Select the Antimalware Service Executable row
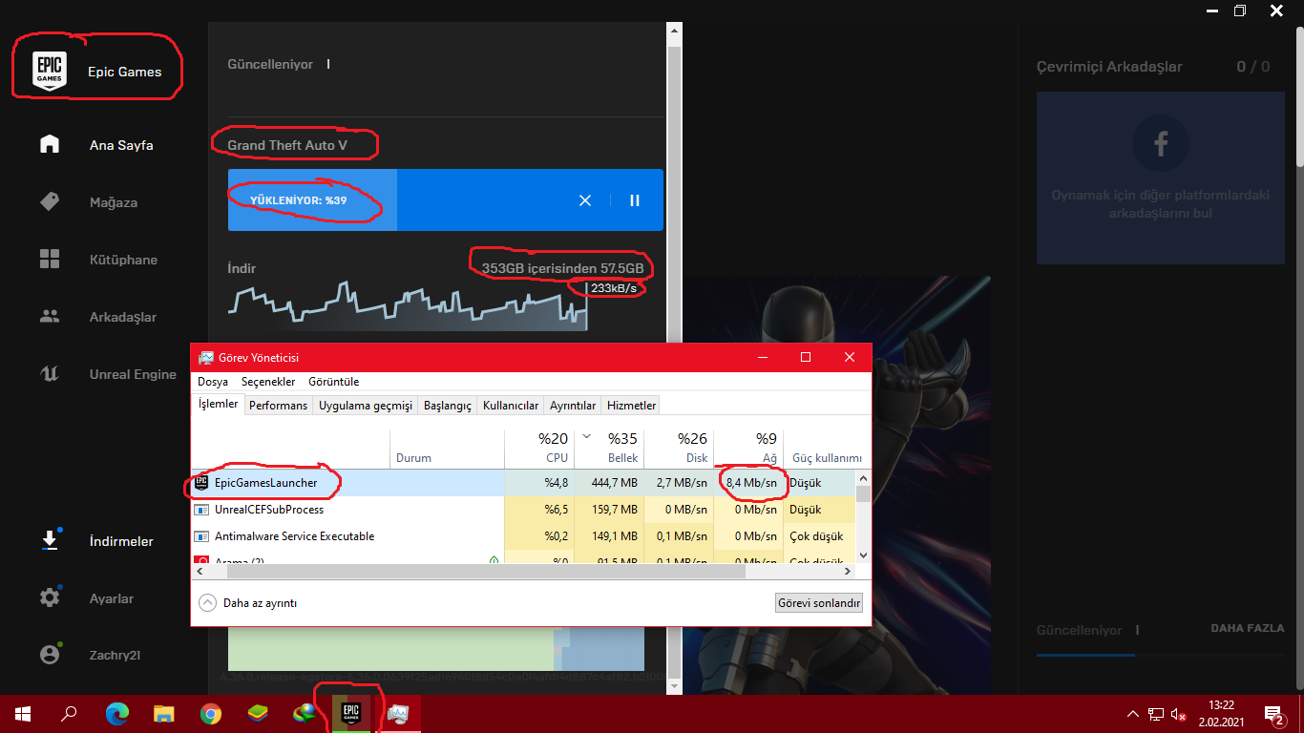 [523, 536]
